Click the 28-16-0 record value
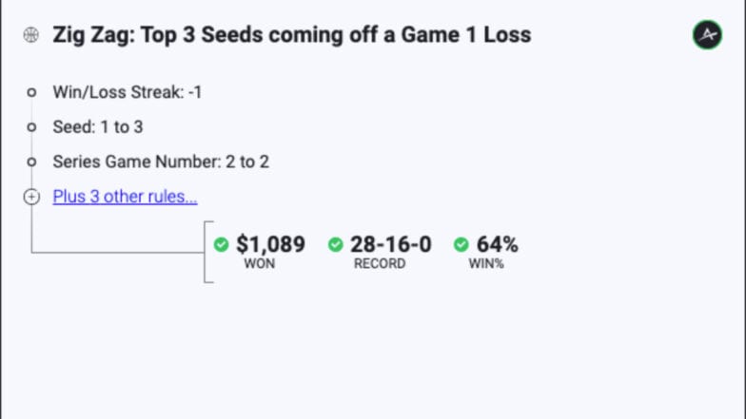Screen dimensions: 746x419 click(x=391, y=244)
